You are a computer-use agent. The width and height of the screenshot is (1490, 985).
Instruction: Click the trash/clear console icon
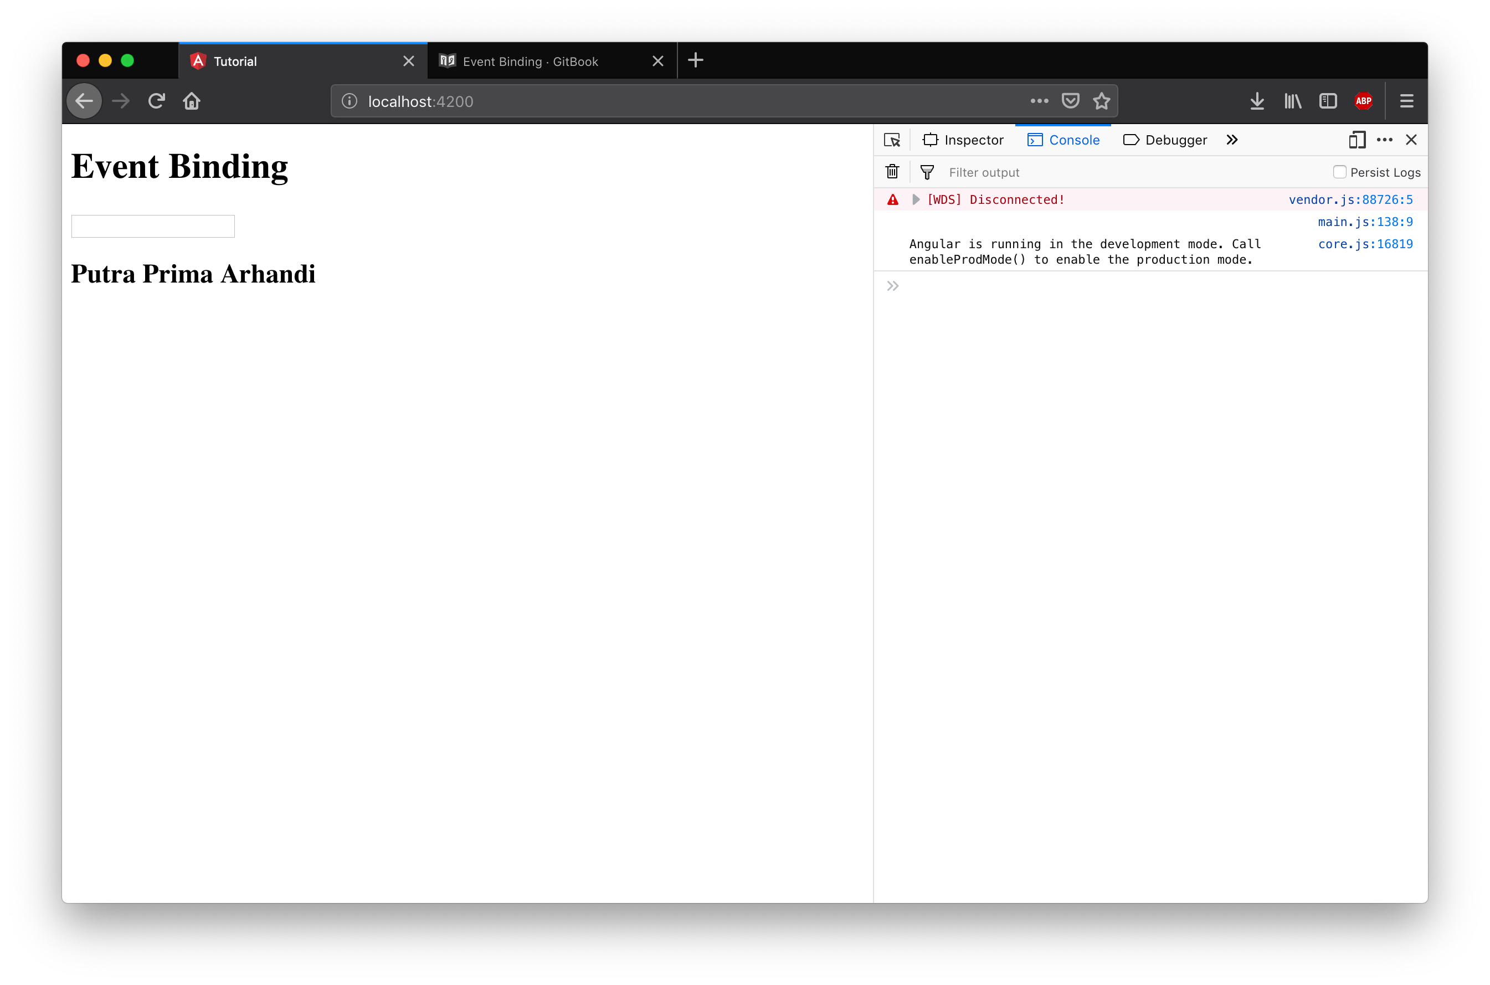892,172
